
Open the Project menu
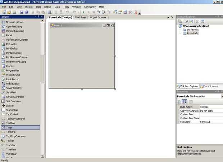[x=28, y=7]
